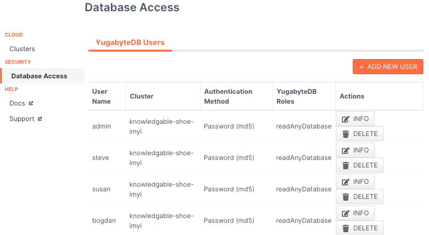
Task: Click the Authentication Method column header
Action: click(228, 96)
